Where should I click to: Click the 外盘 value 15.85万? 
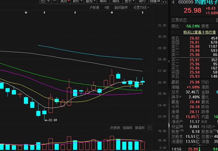pyautogui.click(x=192, y=117)
